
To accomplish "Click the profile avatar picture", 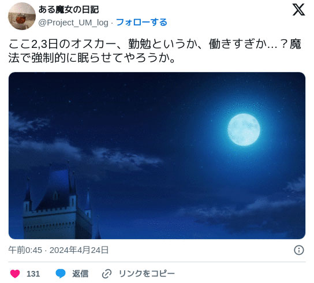I will [22, 16].
